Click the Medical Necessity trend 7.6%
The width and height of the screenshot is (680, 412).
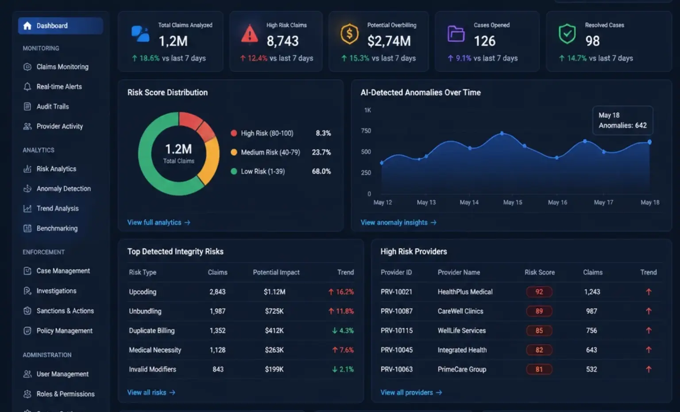click(343, 350)
